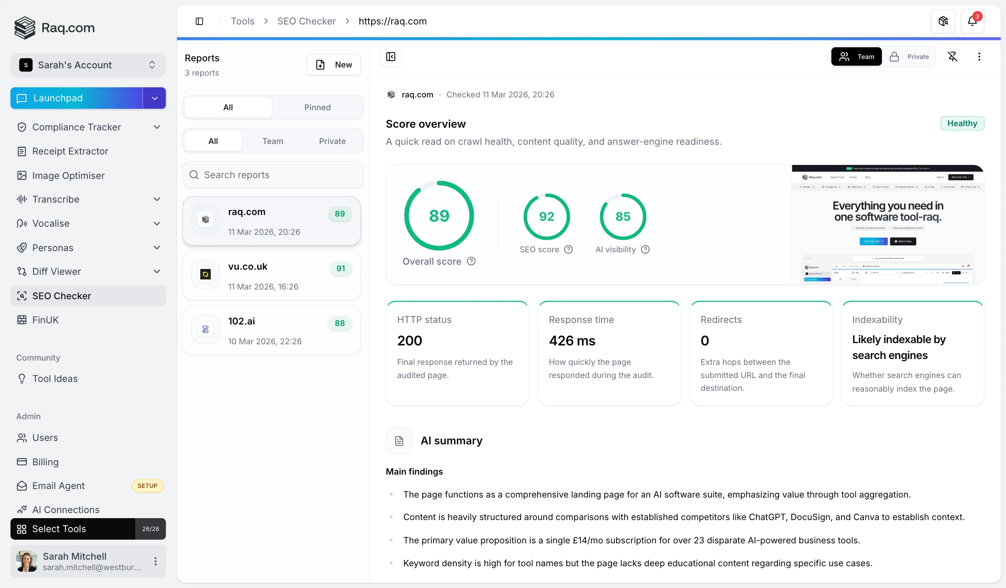This screenshot has width=1006, height=588.
Task: Enable Team sharing for this report
Action: pos(857,56)
